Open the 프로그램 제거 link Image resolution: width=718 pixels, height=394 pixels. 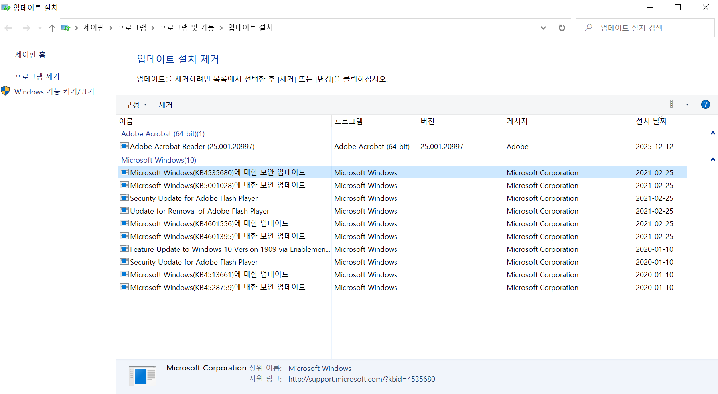pos(37,76)
